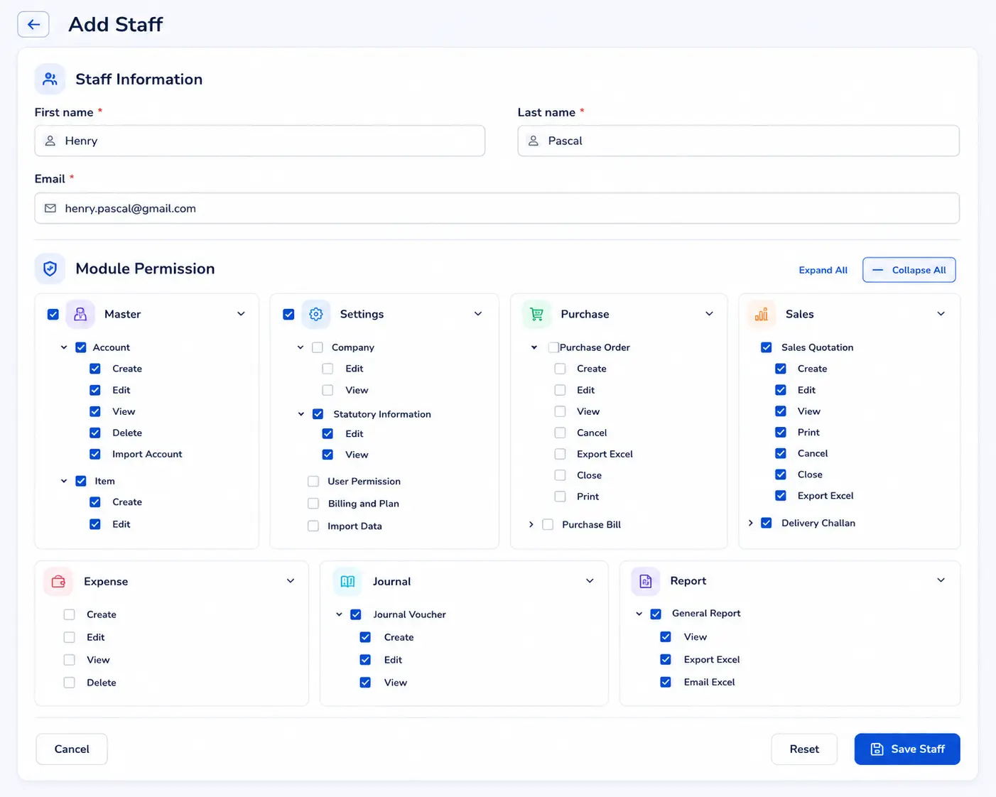Expand the Delivery Challan tree arrow
Image resolution: width=996 pixels, height=797 pixels.
(750, 523)
